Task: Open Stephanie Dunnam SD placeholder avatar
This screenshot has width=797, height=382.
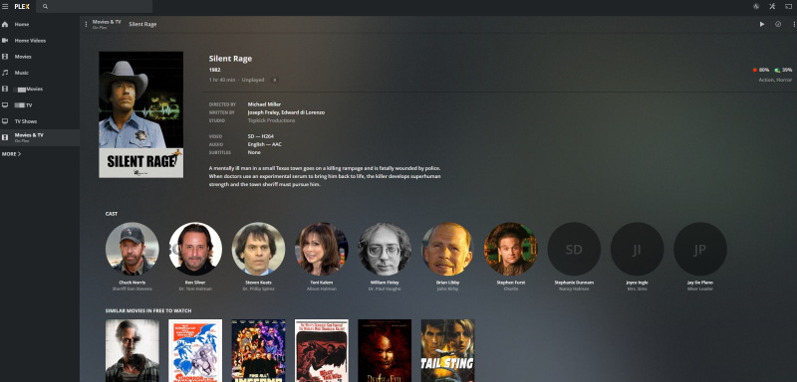Action: [574, 249]
